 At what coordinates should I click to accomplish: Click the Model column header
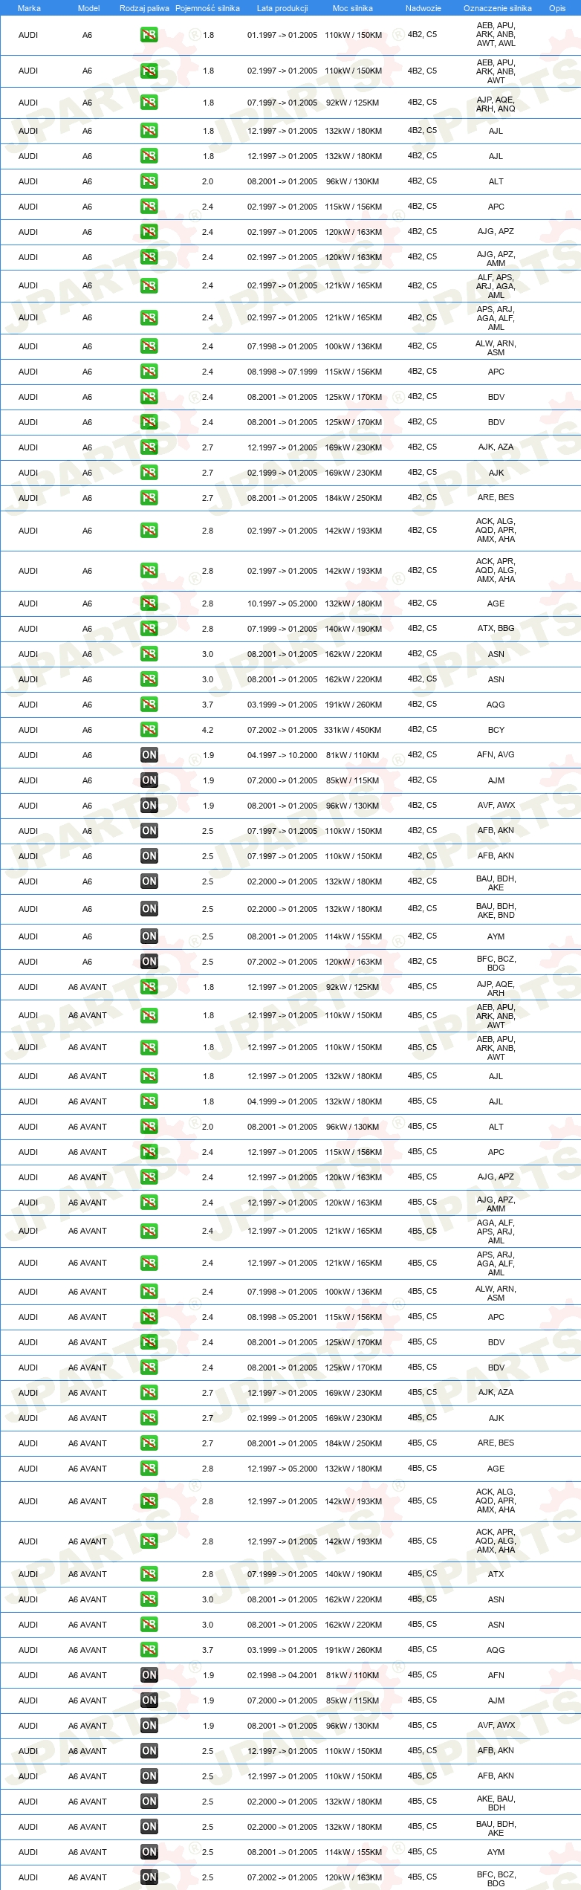tap(88, 8)
